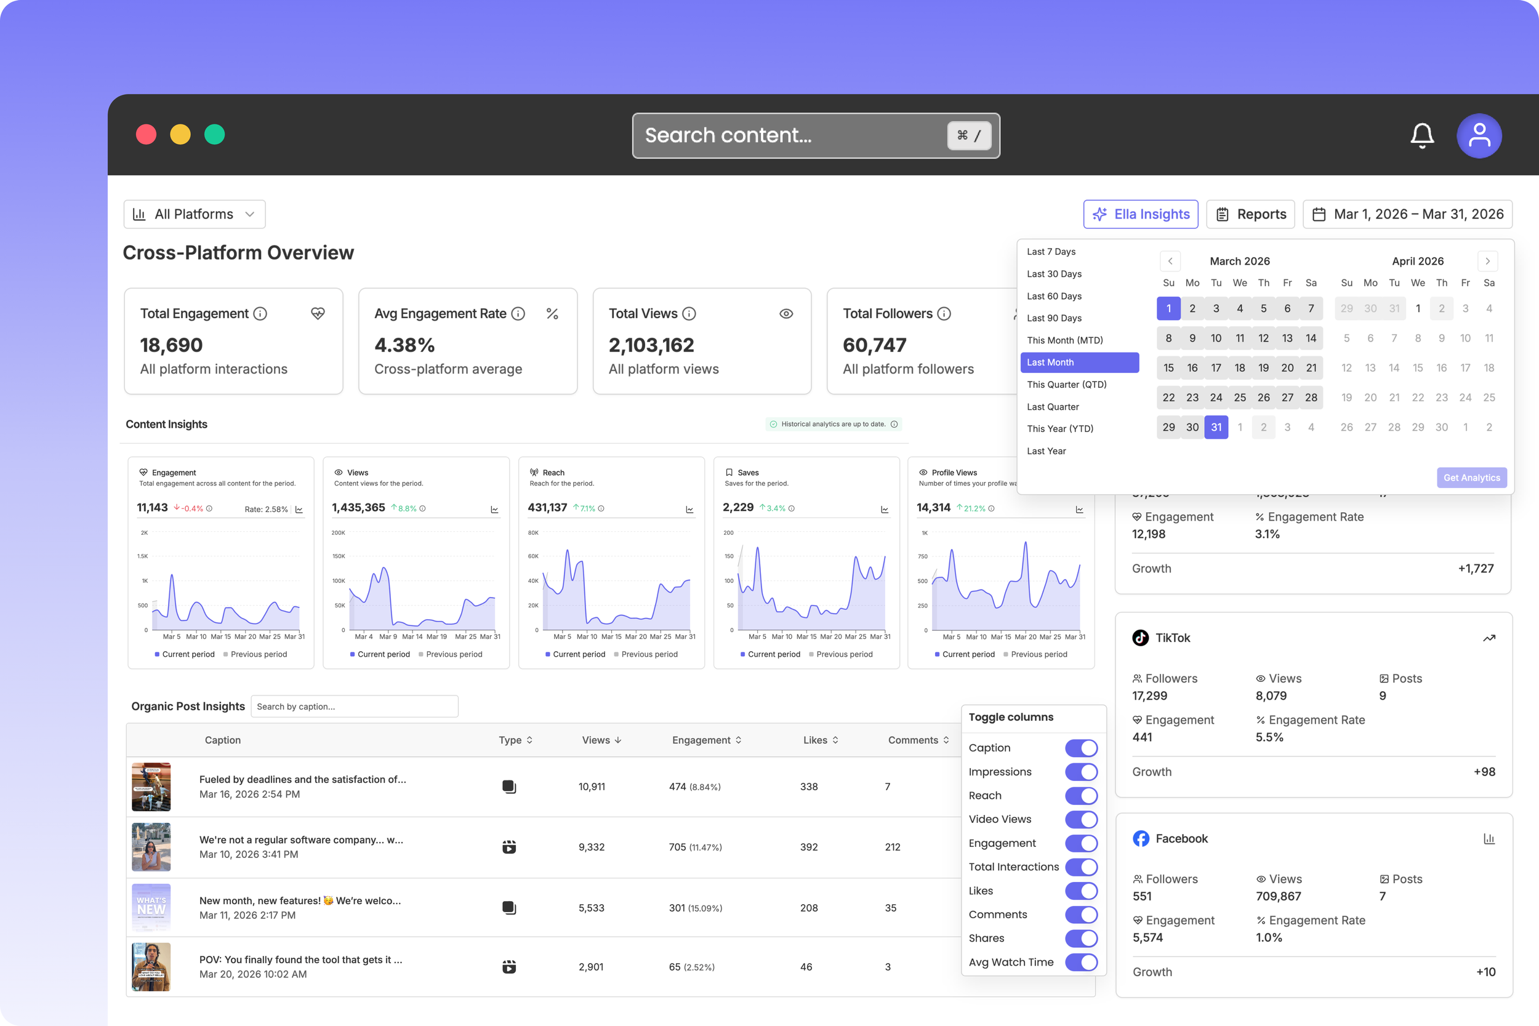Select Last 30 Days preset

[1054, 273]
